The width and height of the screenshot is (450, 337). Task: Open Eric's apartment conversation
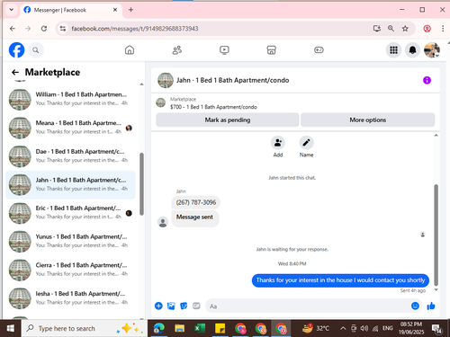click(x=70, y=212)
